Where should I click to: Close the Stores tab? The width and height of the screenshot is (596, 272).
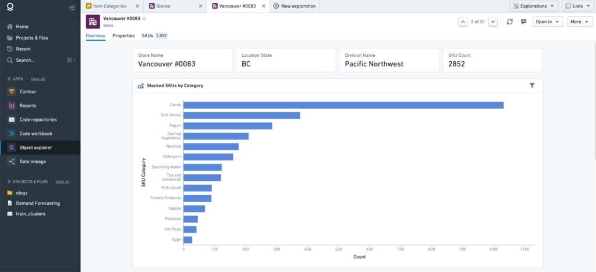point(201,6)
